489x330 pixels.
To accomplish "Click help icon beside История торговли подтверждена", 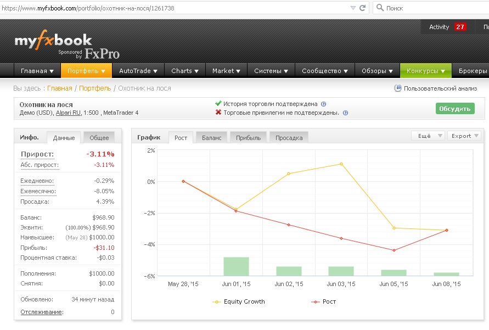I will [323, 104].
